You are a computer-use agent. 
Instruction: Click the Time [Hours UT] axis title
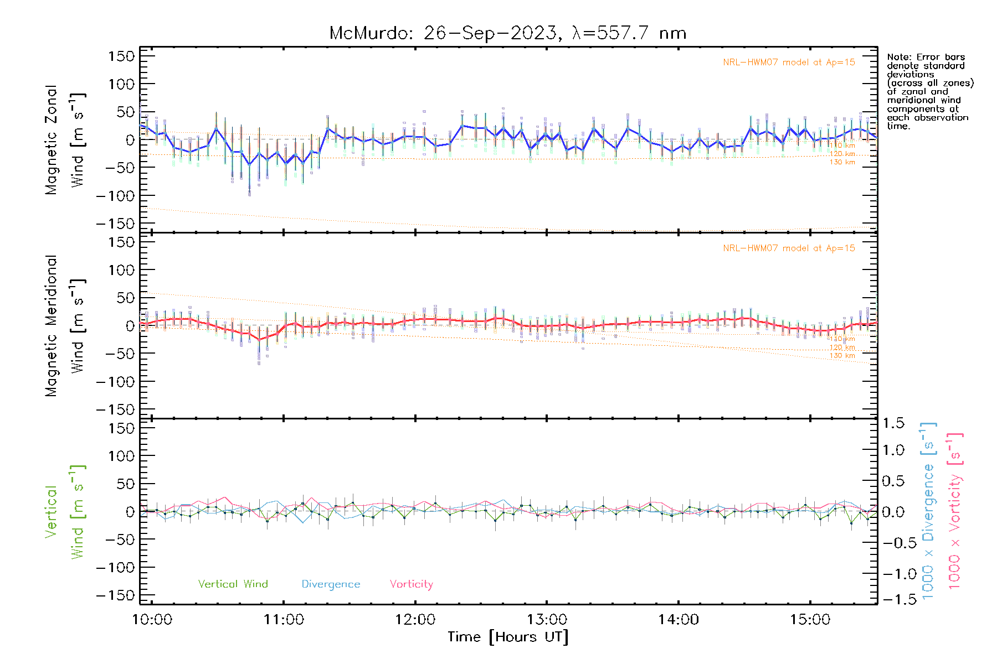(508, 637)
